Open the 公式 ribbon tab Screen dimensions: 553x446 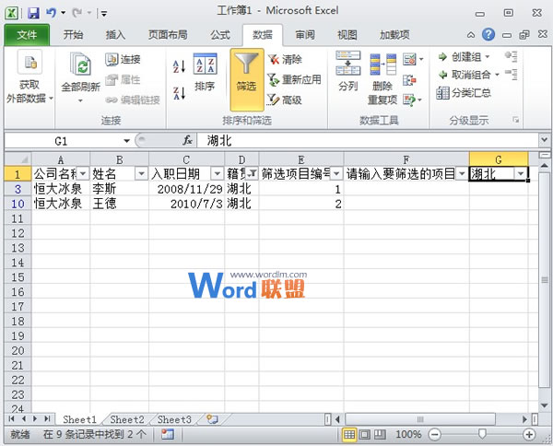(220, 35)
